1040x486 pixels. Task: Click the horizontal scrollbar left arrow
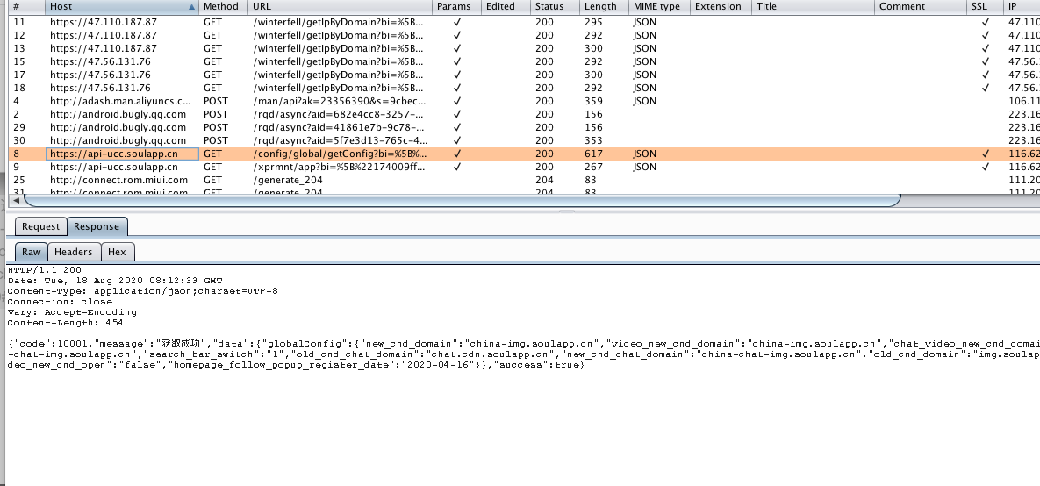click(15, 200)
